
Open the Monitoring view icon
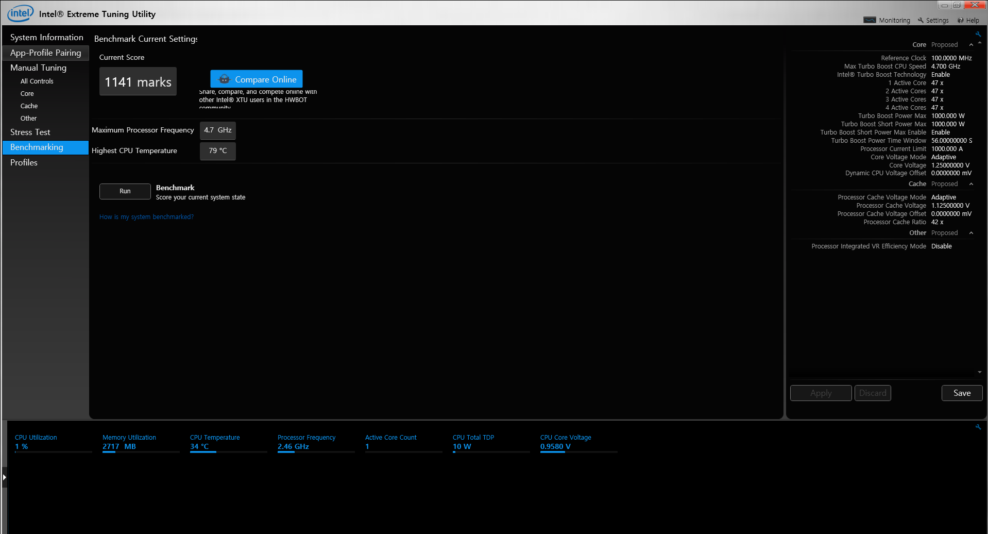point(870,20)
